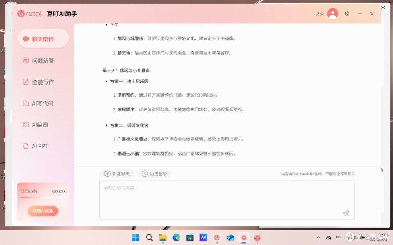
Task: Switch to 问题解答 in the sidebar
Action: (x=38, y=61)
